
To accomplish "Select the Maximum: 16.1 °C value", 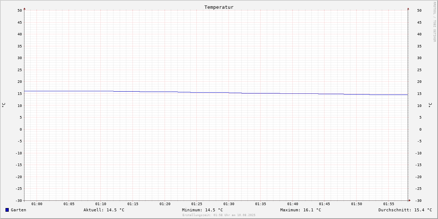I will [301, 210].
